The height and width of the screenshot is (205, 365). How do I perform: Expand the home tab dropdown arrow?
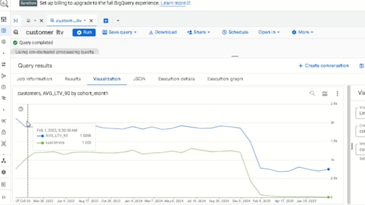point(35,21)
